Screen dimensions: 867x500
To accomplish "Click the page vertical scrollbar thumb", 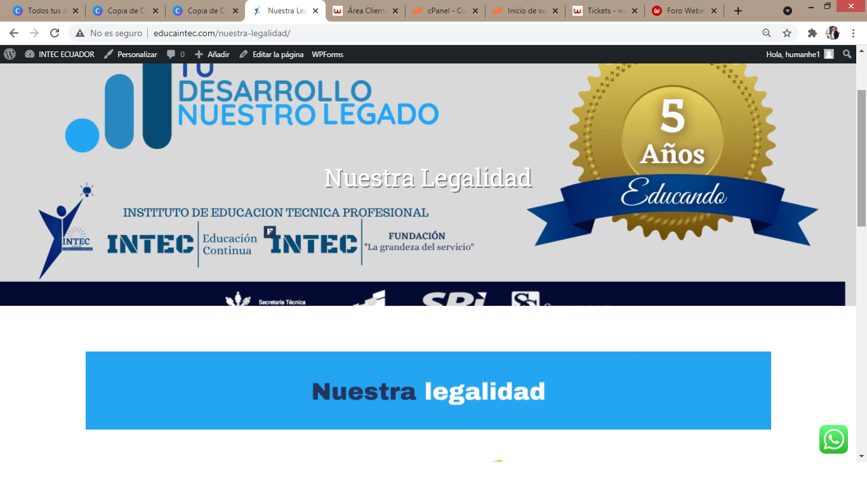I will [861, 158].
